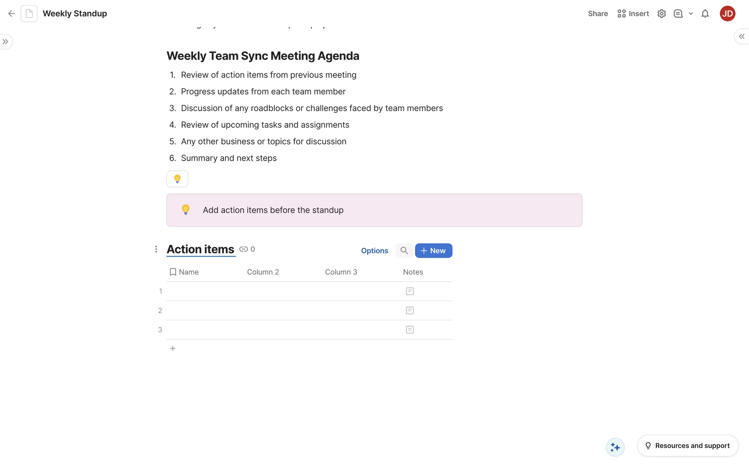Open the table Options link
The height and width of the screenshot is (468, 749).
pyautogui.click(x=374, y=251)
